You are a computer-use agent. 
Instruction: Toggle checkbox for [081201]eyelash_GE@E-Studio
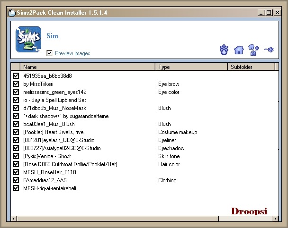pyautogui.click(x=16, y=140)
